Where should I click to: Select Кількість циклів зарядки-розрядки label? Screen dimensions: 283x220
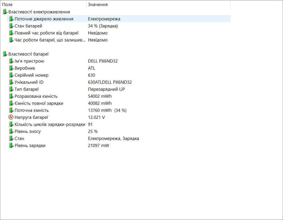[x=50, y=124]
